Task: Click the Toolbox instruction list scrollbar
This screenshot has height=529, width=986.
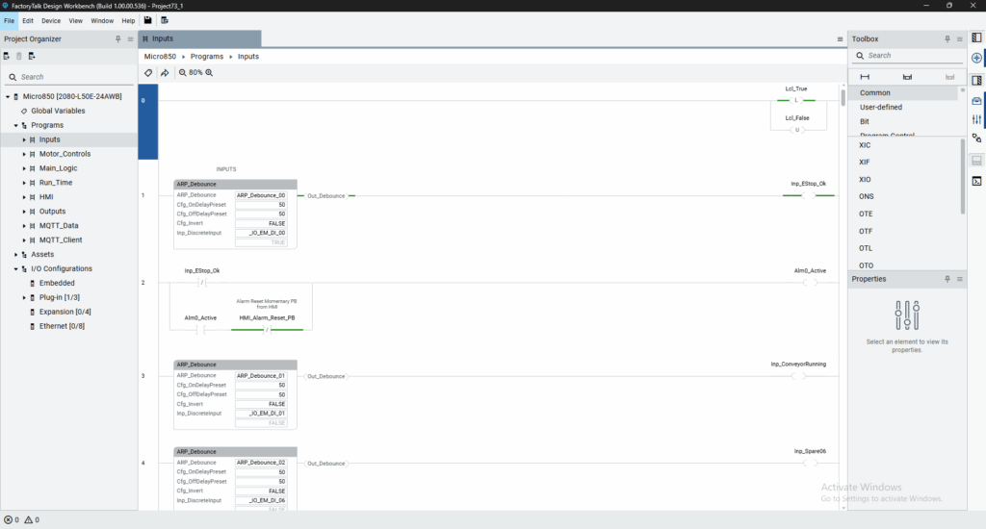Action: click(x=962, y=177)
